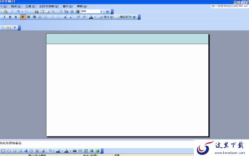Toggle Italic formatting

4,17
